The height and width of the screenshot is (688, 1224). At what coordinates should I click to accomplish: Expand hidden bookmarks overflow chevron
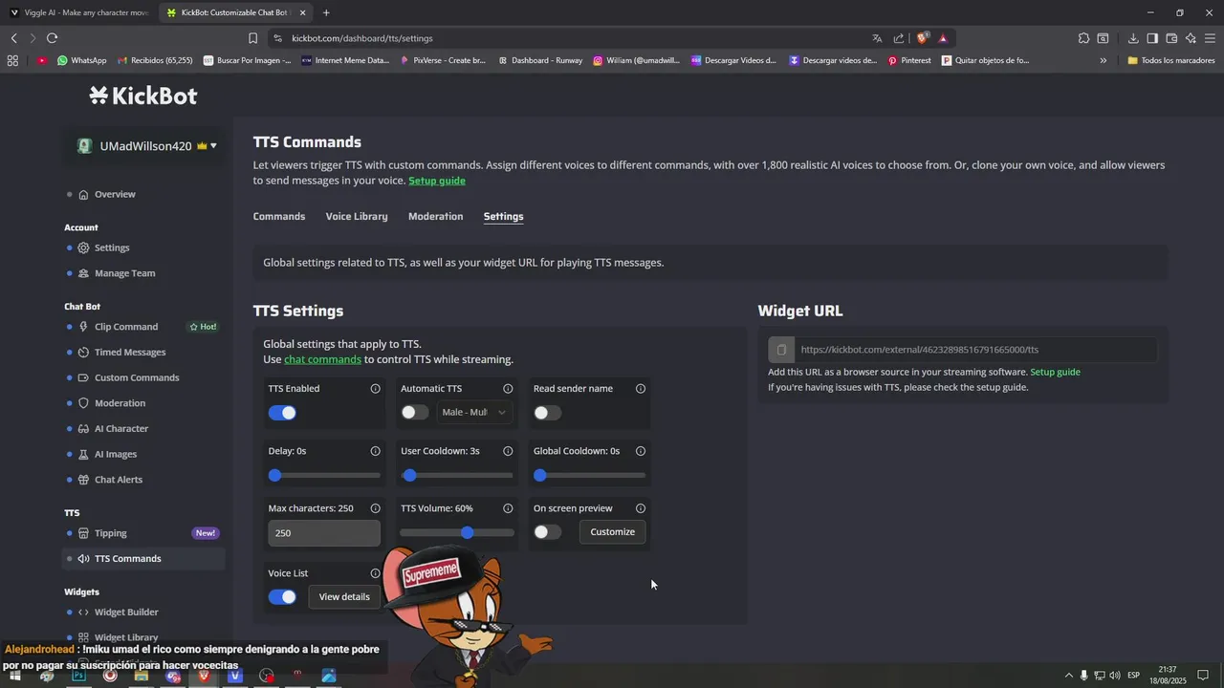[x=1103, y=60]
